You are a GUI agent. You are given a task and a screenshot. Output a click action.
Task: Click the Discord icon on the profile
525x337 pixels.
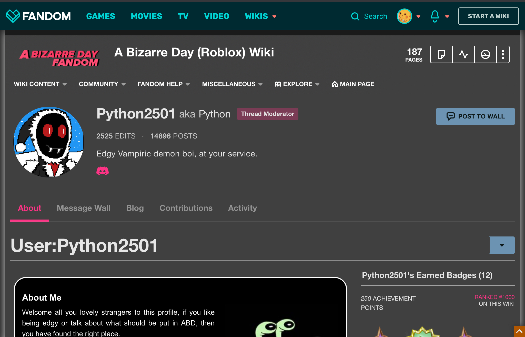[x=103, y=171]
